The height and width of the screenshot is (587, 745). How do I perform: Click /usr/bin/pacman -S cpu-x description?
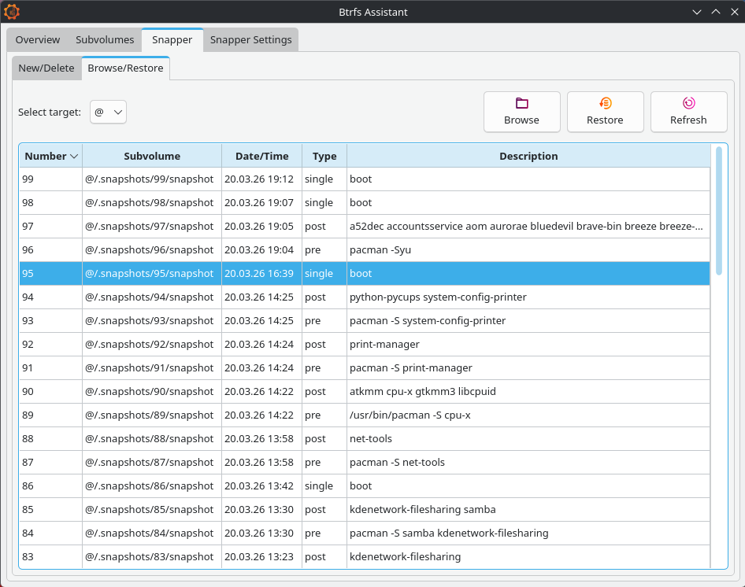pyautogui.click(x=528, y=415)
